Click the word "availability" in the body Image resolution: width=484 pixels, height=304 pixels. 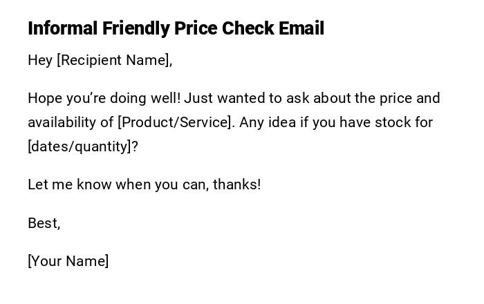(x=61, y=122)
